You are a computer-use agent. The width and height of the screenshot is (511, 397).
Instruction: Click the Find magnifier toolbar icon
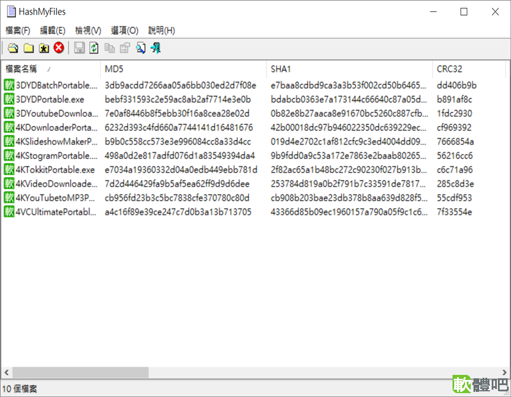click(140, 48)
